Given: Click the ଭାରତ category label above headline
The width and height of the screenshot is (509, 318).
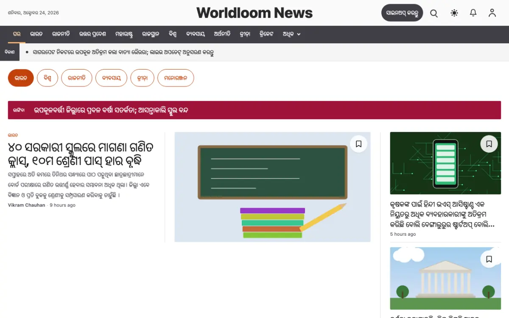Looking at the screenshot, I should [x=13, y=135].
